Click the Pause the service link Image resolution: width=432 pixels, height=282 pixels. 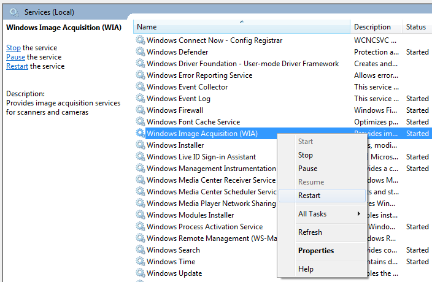[16, 57]
